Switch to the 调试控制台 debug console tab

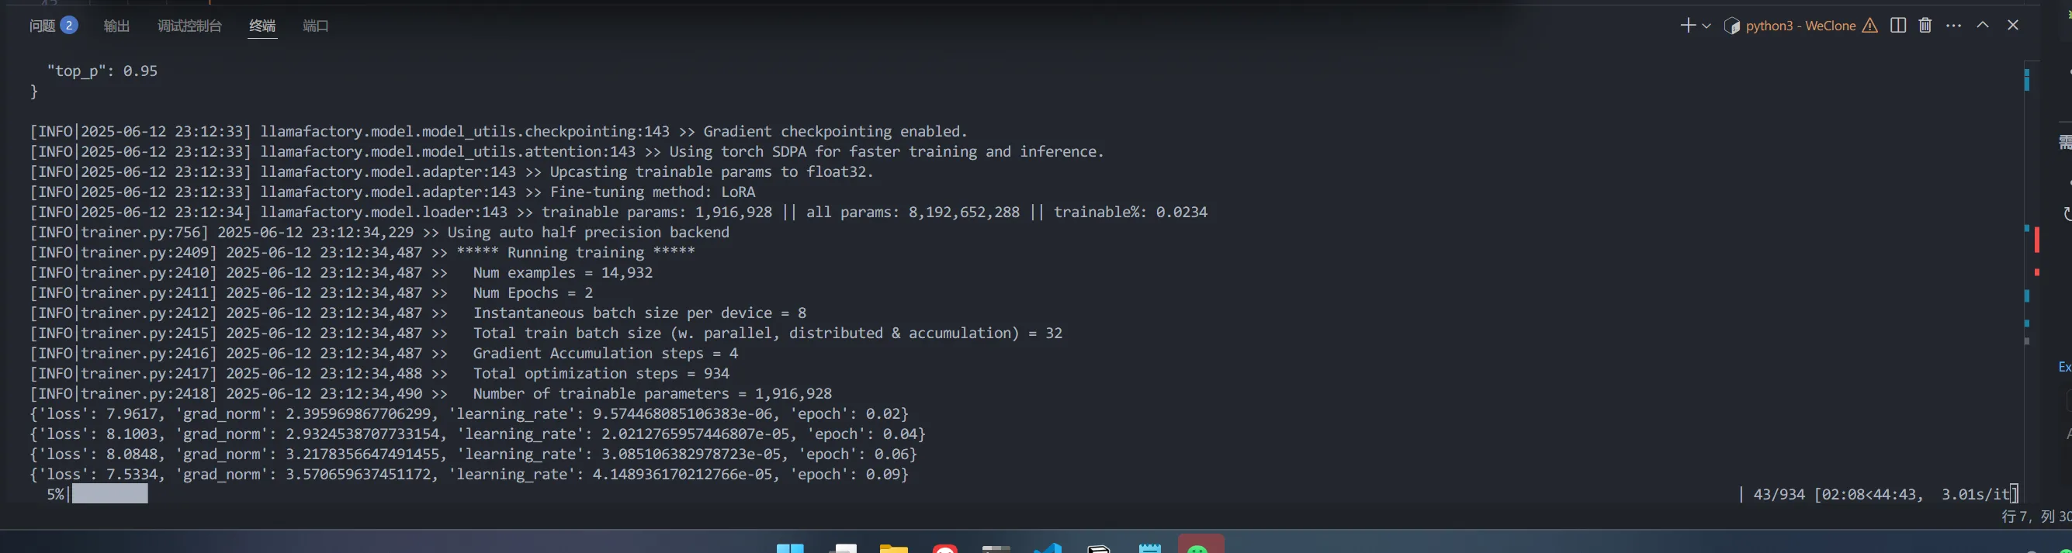click(190, 26)
